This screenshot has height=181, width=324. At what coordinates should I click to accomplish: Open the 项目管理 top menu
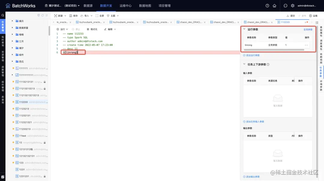(164, 6)
